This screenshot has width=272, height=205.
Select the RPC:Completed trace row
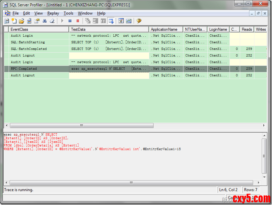pyautogui.click(x=24, y=69)
